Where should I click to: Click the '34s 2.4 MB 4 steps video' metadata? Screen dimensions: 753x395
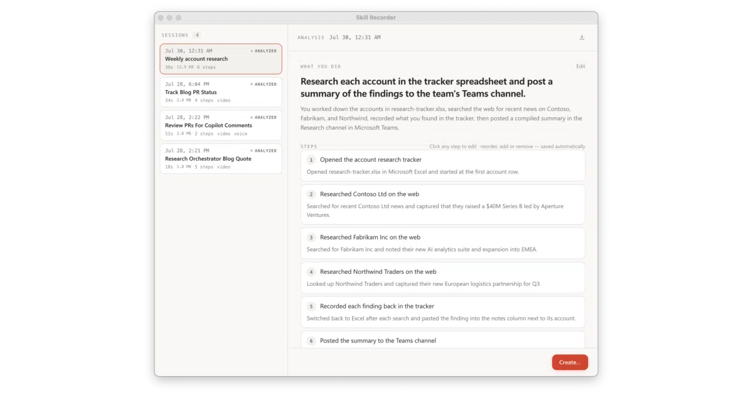[x=198, y=100]
